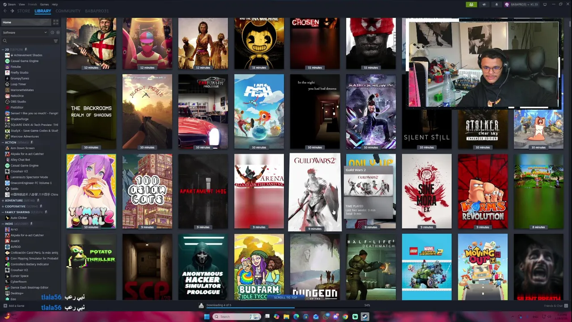Viewport: 572px width, 322px height.
Task: Open the Help menu
Action: [55, 4]
